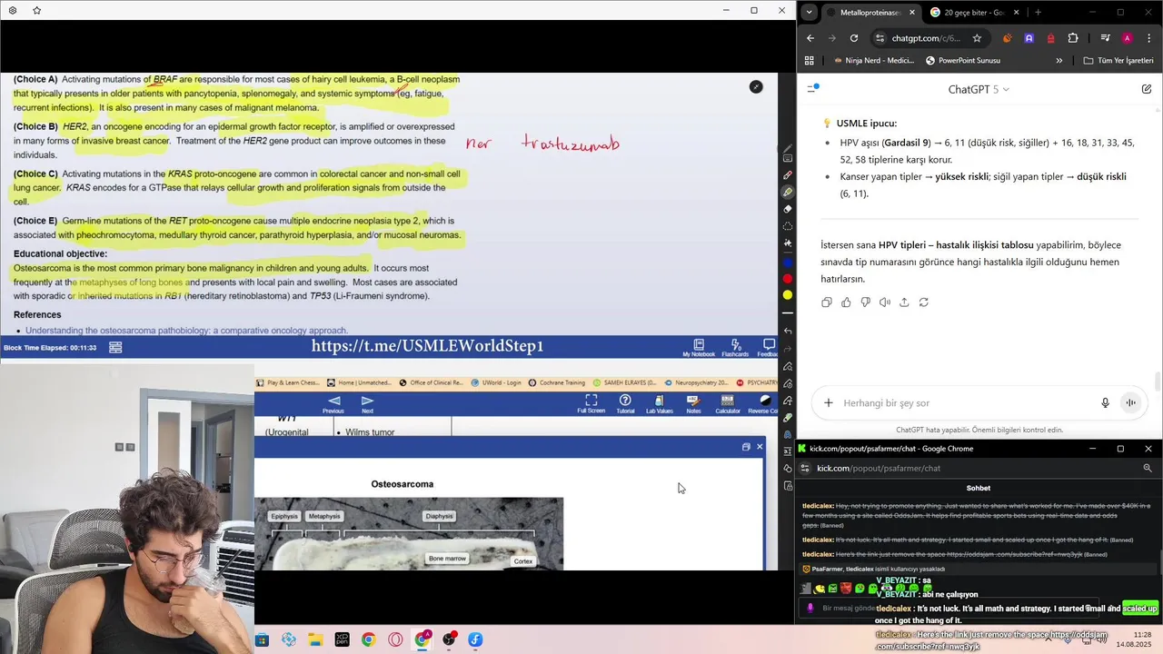
Task: Start ChatGPT voice mode
Action: [x=1130, y=403]
